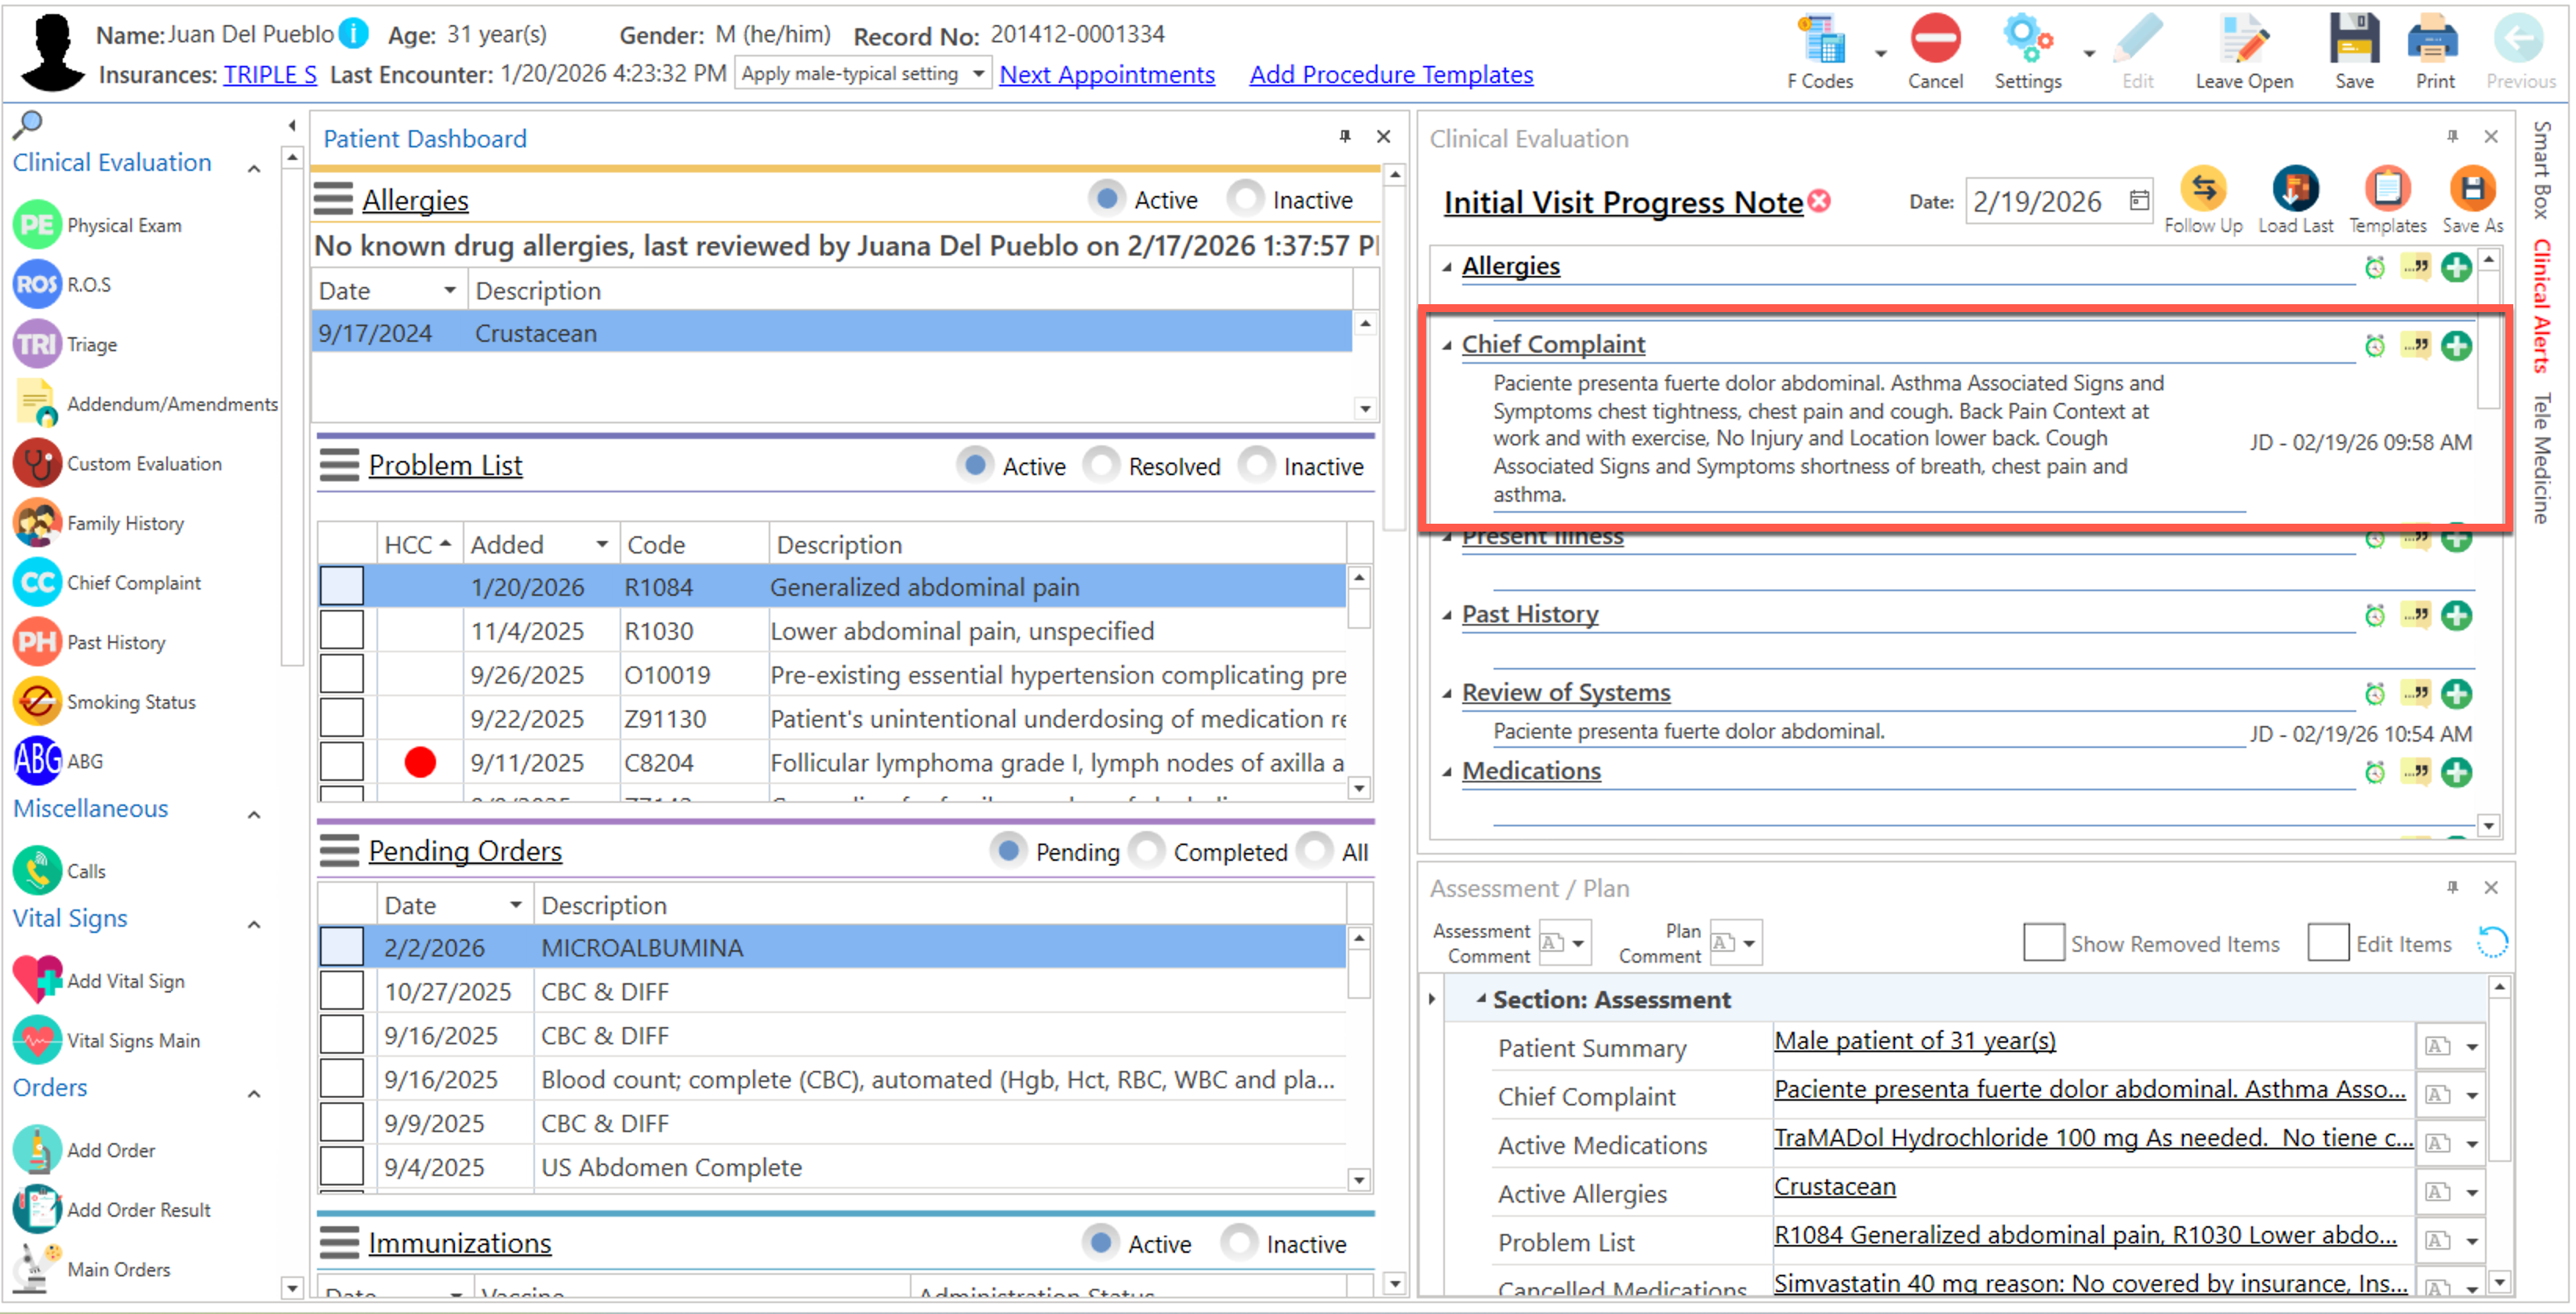Image resolution: width=2576 pixels, height=1314 pixels.
Task: Click the Next Appointments link
Action: 1106,75
